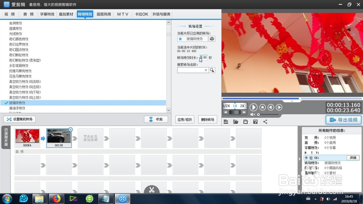This screenshot has height=204, width=363.
Task: Select 1/2X playback speed
Action: [x=227, y=106]
